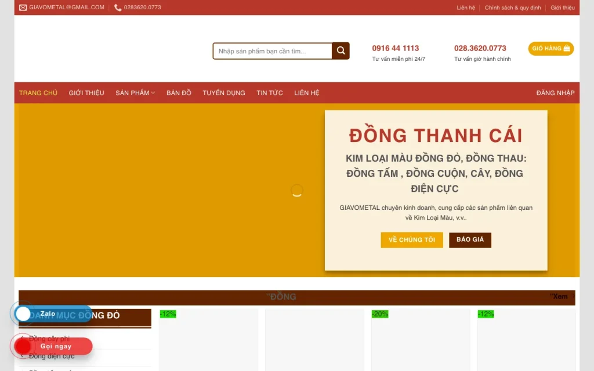This screenshot has height=371, width=594.
Task: Click Tư vấn miễn phí 24/7 text
Action: click(399, 59)
